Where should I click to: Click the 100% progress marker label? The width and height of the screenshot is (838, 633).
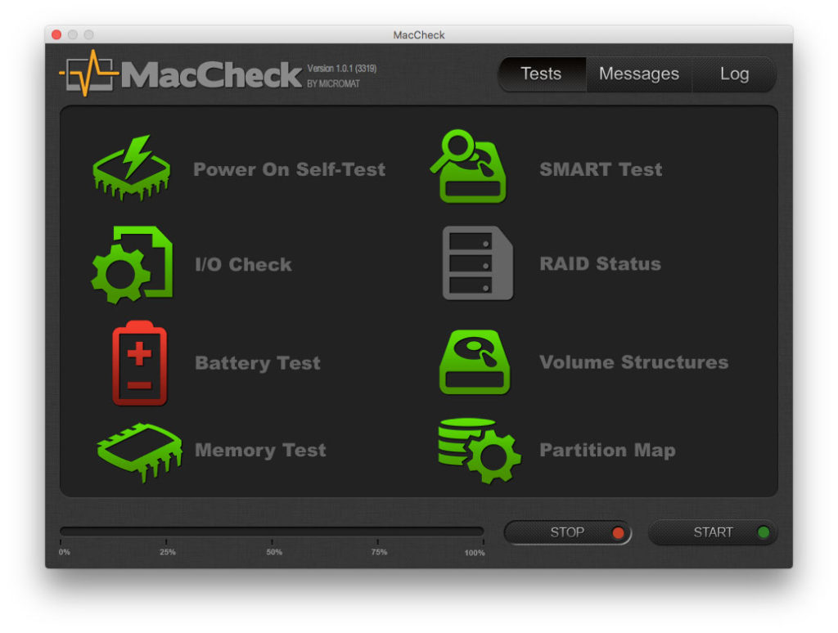[x=475, y=553]
